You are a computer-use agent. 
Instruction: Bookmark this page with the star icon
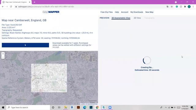click(172, 7)
